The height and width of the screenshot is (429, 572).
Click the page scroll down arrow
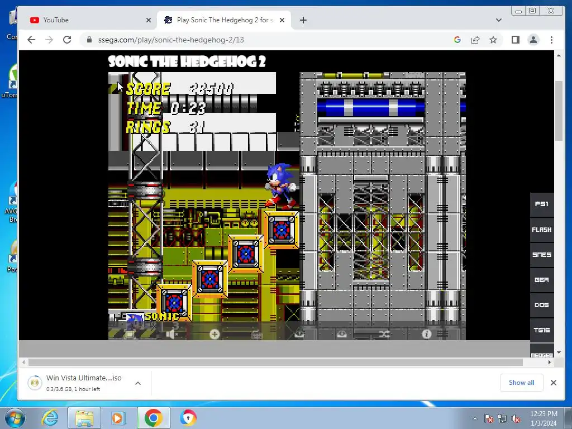point(559,353)
